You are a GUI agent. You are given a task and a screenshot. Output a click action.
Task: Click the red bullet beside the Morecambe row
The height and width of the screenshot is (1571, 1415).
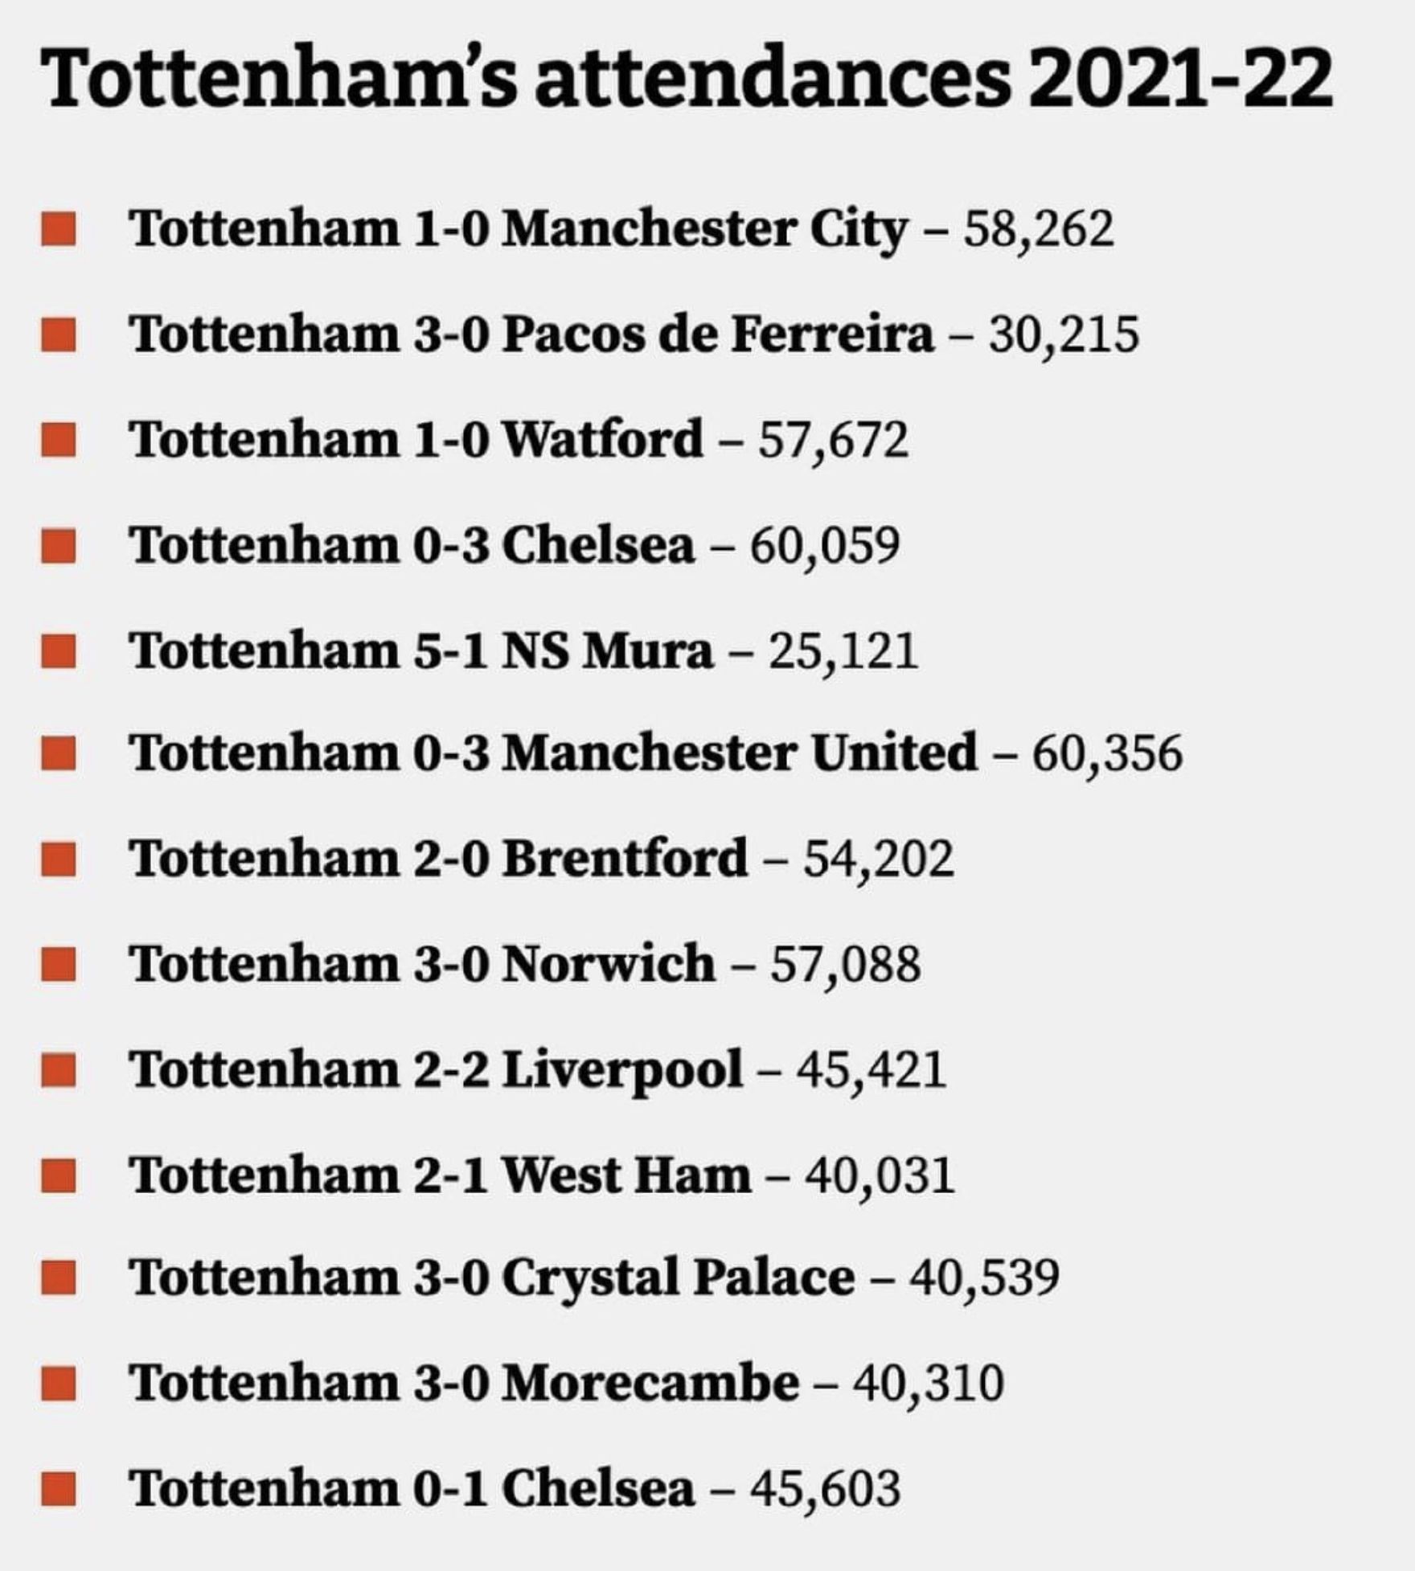59,1384
